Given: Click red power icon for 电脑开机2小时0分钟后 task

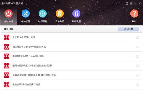Looking at the screenshot, I should coord(7,56).
